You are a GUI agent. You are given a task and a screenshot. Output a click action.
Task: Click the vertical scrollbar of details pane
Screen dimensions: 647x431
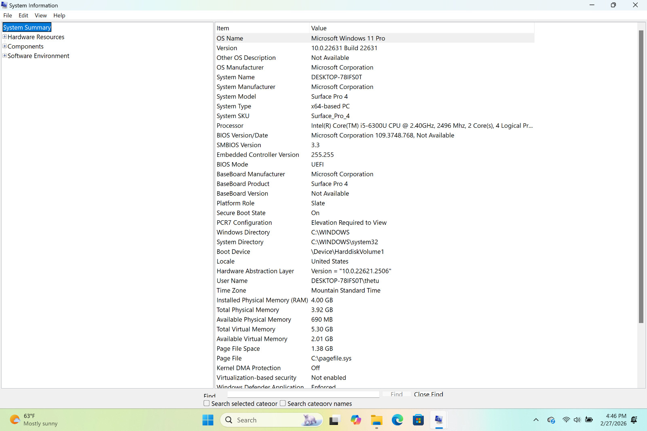pos(641,177)
